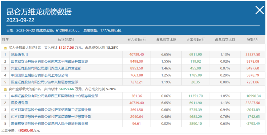Open 深股通专用 link in the sell top-5 section

pyautogui.click(x=19, y=103)
